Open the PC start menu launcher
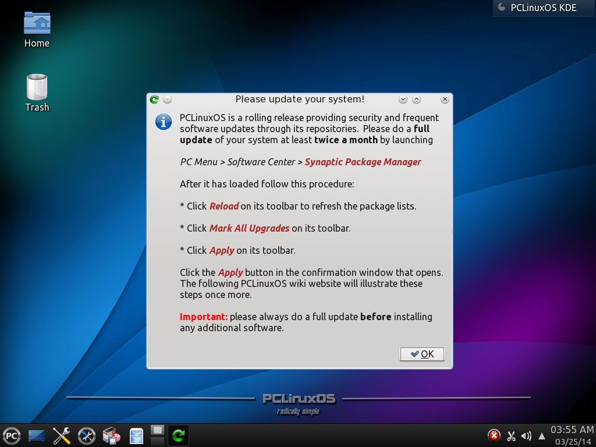The width and height of the screenshot is (596, 447). click(12, 435)
